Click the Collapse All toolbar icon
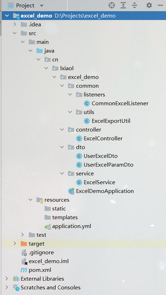This screenshot has width=166, height=295. (134, 6)
